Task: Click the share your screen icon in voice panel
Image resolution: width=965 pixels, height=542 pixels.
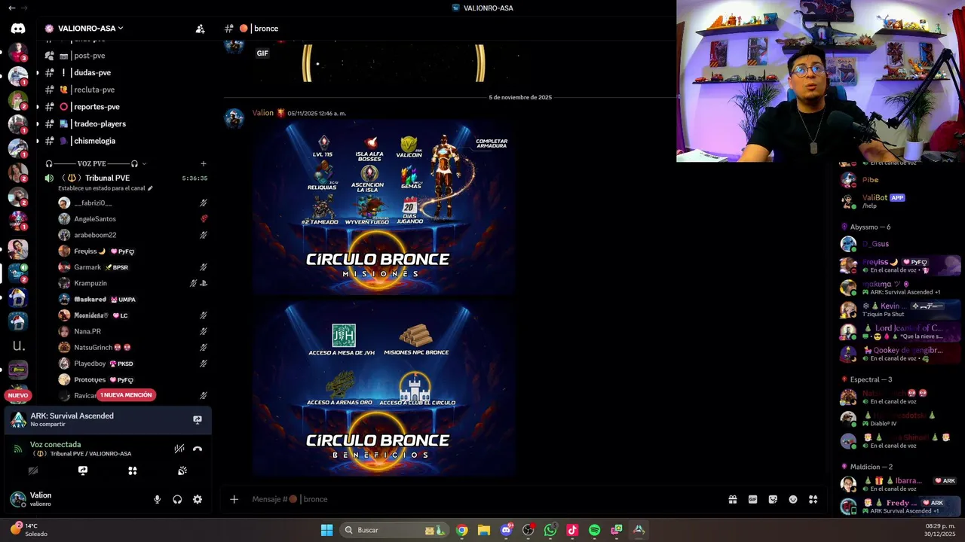Action: coord(83,470)
